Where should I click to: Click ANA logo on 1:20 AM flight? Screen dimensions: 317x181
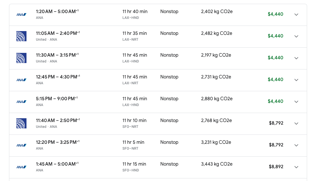point(21,15)
